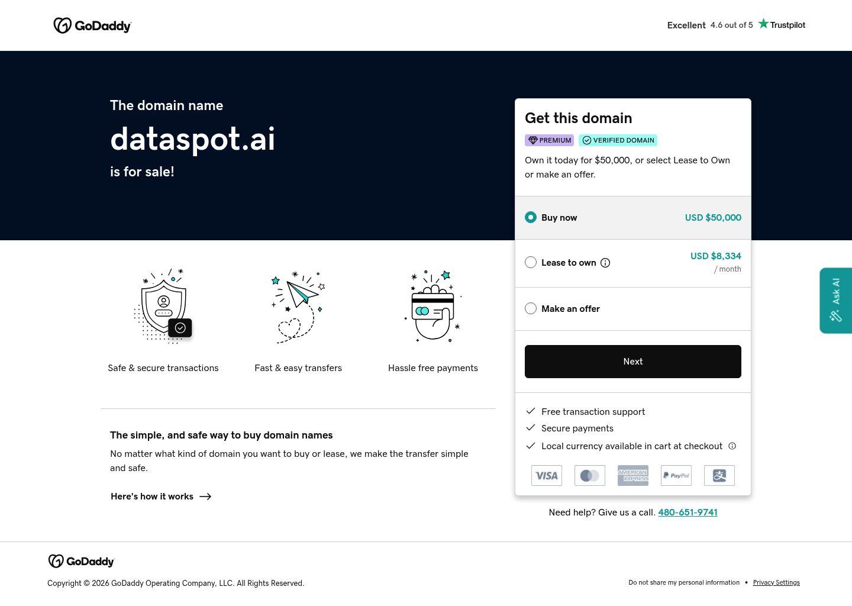The width and height of the screenshot is (852, 606).
Task: Click Do not share my personal information
Action: (x=684, y=582)
